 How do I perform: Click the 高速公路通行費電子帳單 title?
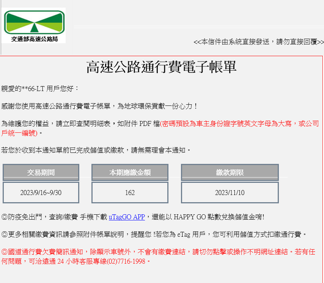[161, 67]
